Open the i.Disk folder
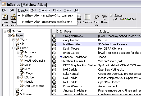The height and width of the screenshot is (96, 141). 28,65
